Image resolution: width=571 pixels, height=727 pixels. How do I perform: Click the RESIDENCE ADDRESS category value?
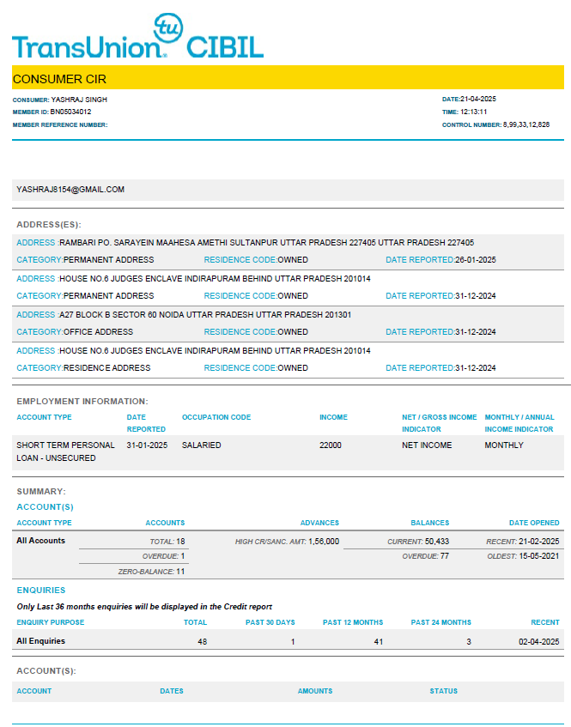pos(106,368)
